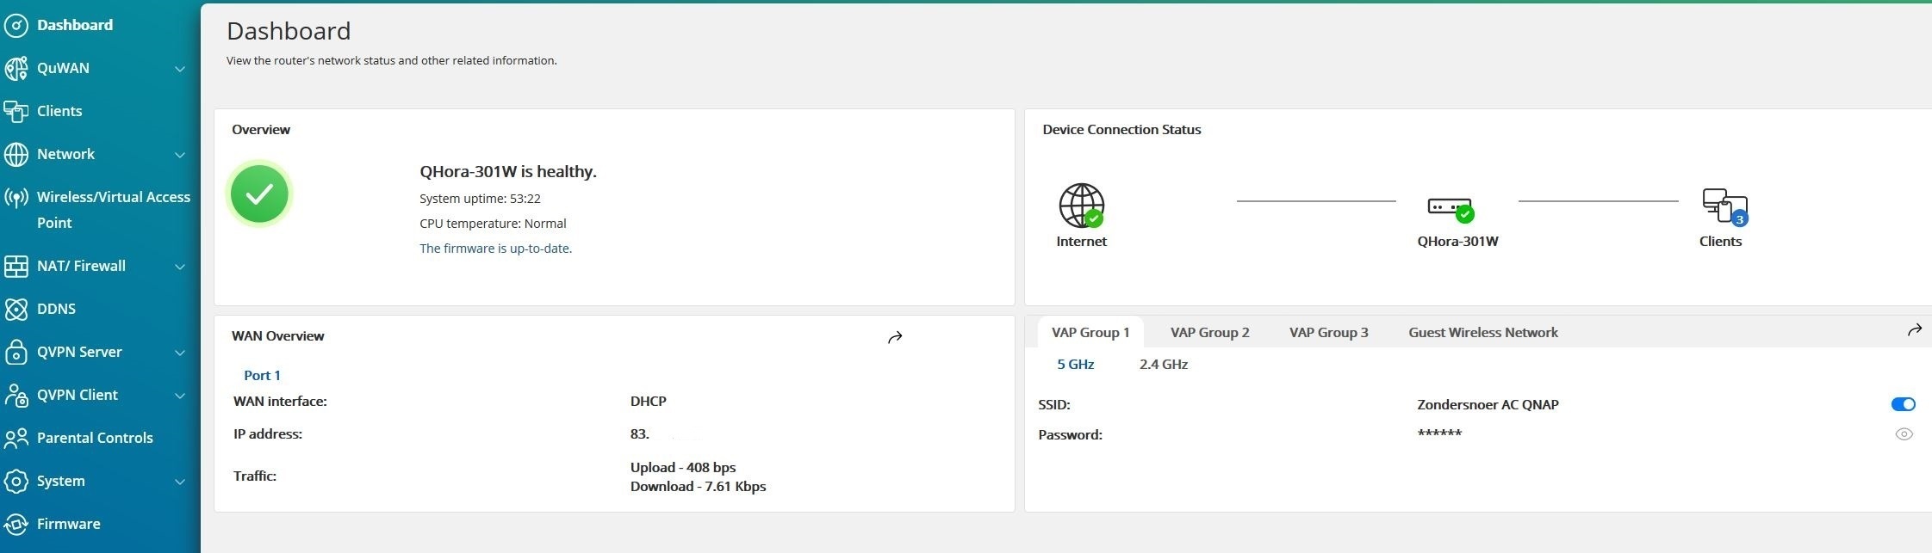The width and height of the screenshot is (1932, 553).
Task: Expand the Network menu chevron
Action: (180, 155)
